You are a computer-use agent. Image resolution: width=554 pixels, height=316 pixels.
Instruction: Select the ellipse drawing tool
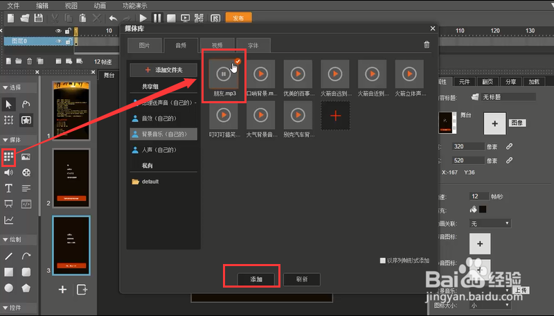point(8,288)
